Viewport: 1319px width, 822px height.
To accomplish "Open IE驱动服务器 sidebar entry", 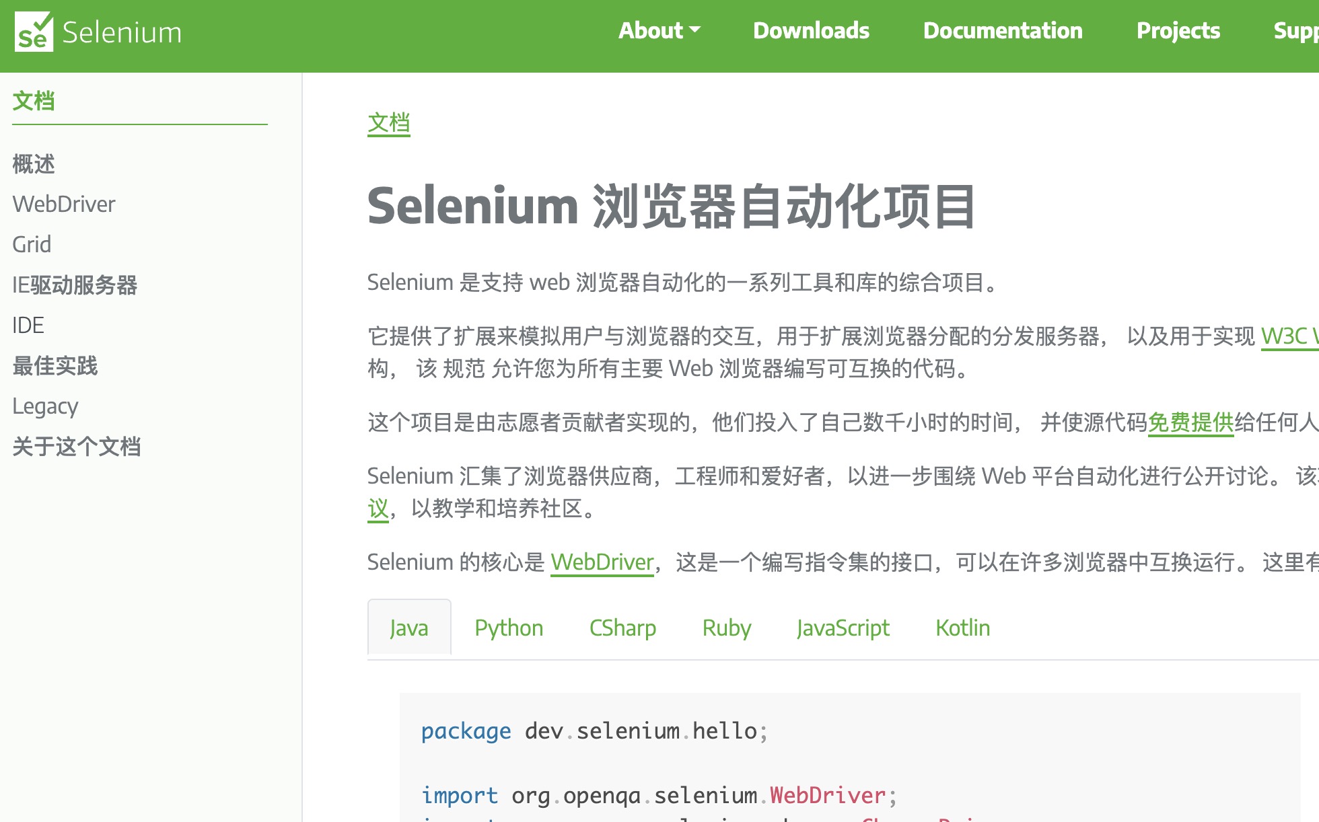I will pos(75,285).
